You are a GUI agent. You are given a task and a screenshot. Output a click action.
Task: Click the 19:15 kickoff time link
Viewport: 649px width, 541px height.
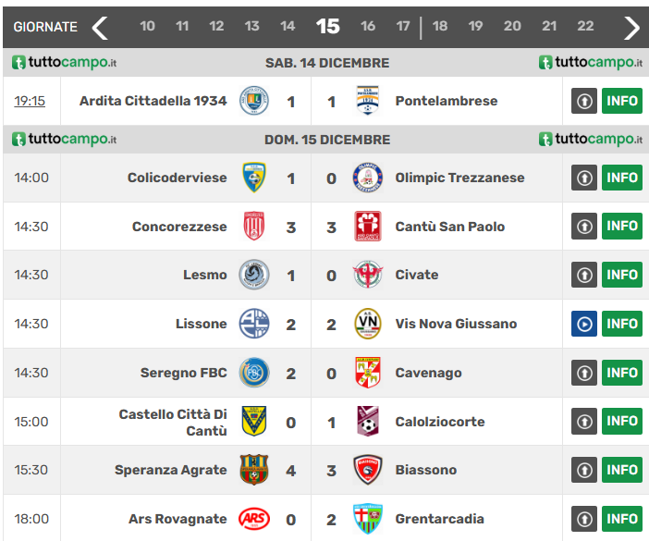[x=30, y=101]
